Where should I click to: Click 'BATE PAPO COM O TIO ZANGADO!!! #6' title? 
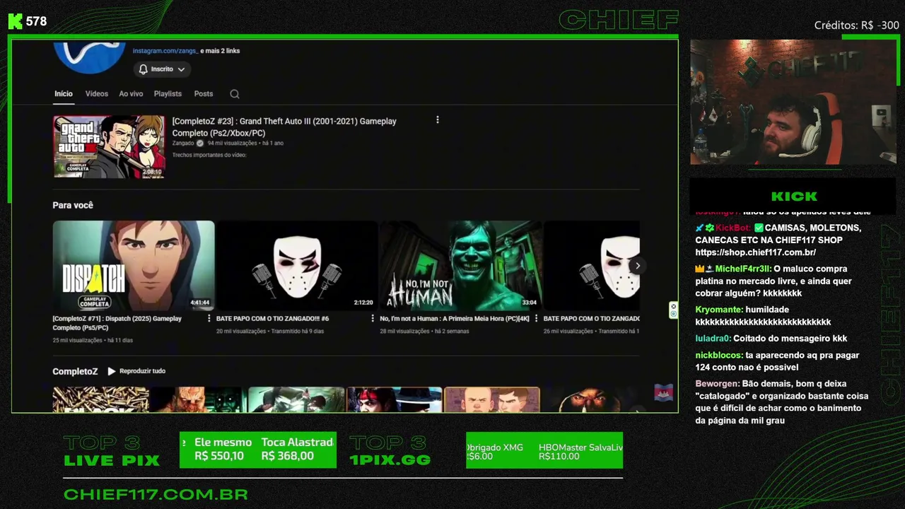click(272, 319)
